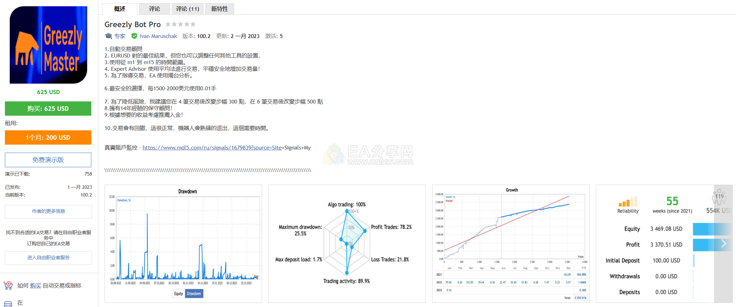736x307 pixels.
Task: Open the Drawdown chart thumbnail
Action: pos(183,244)
